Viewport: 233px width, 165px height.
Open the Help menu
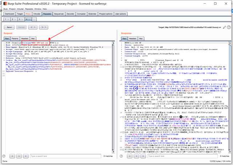pos(44,9)
